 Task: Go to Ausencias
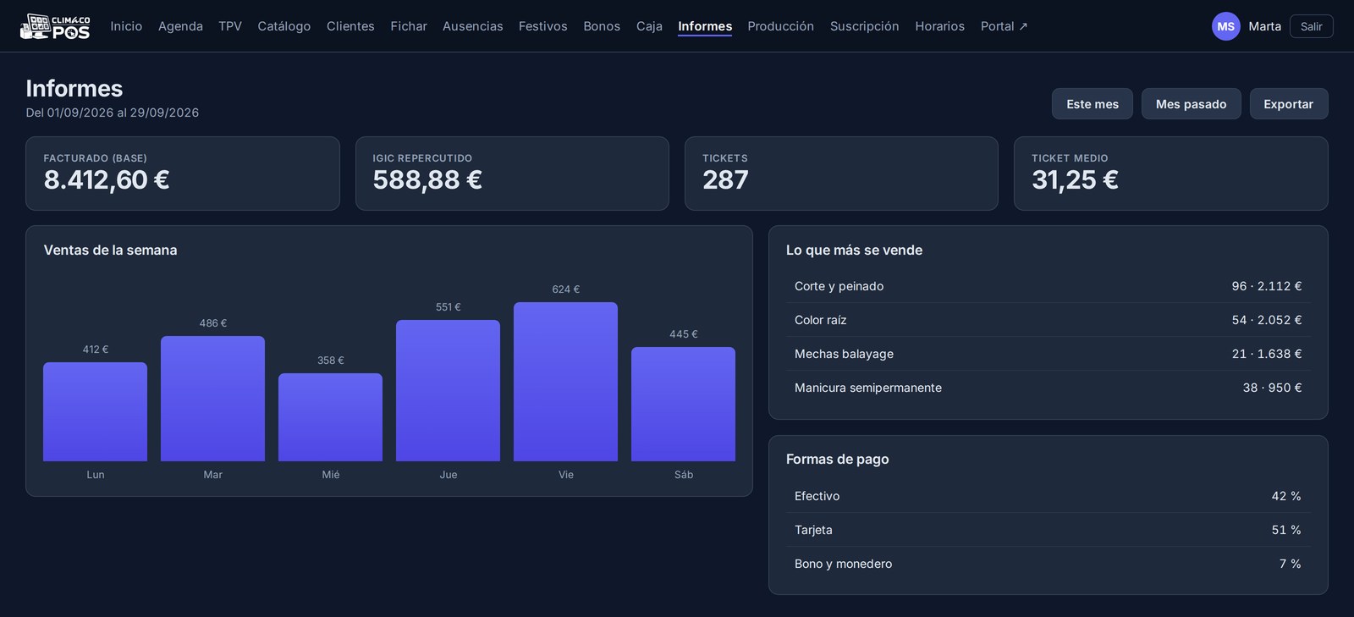(x=473, y=26)
